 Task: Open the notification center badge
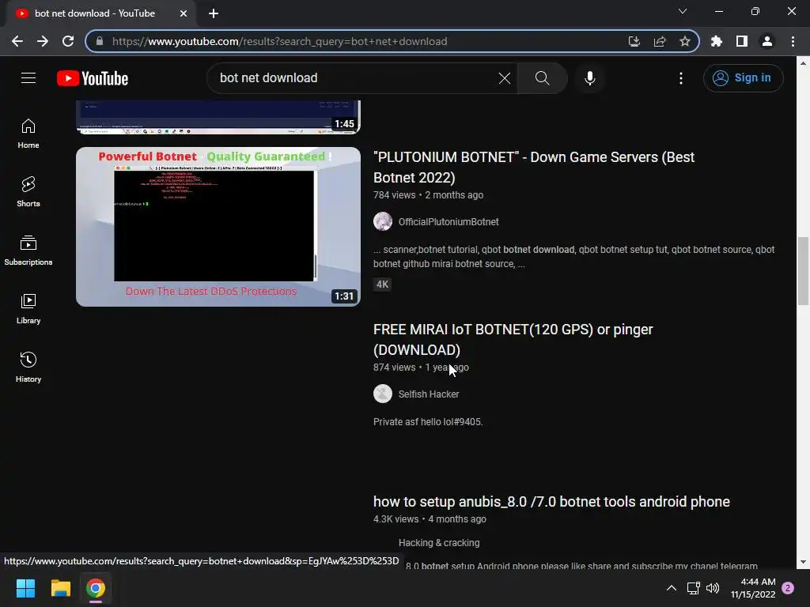point(788,588)
